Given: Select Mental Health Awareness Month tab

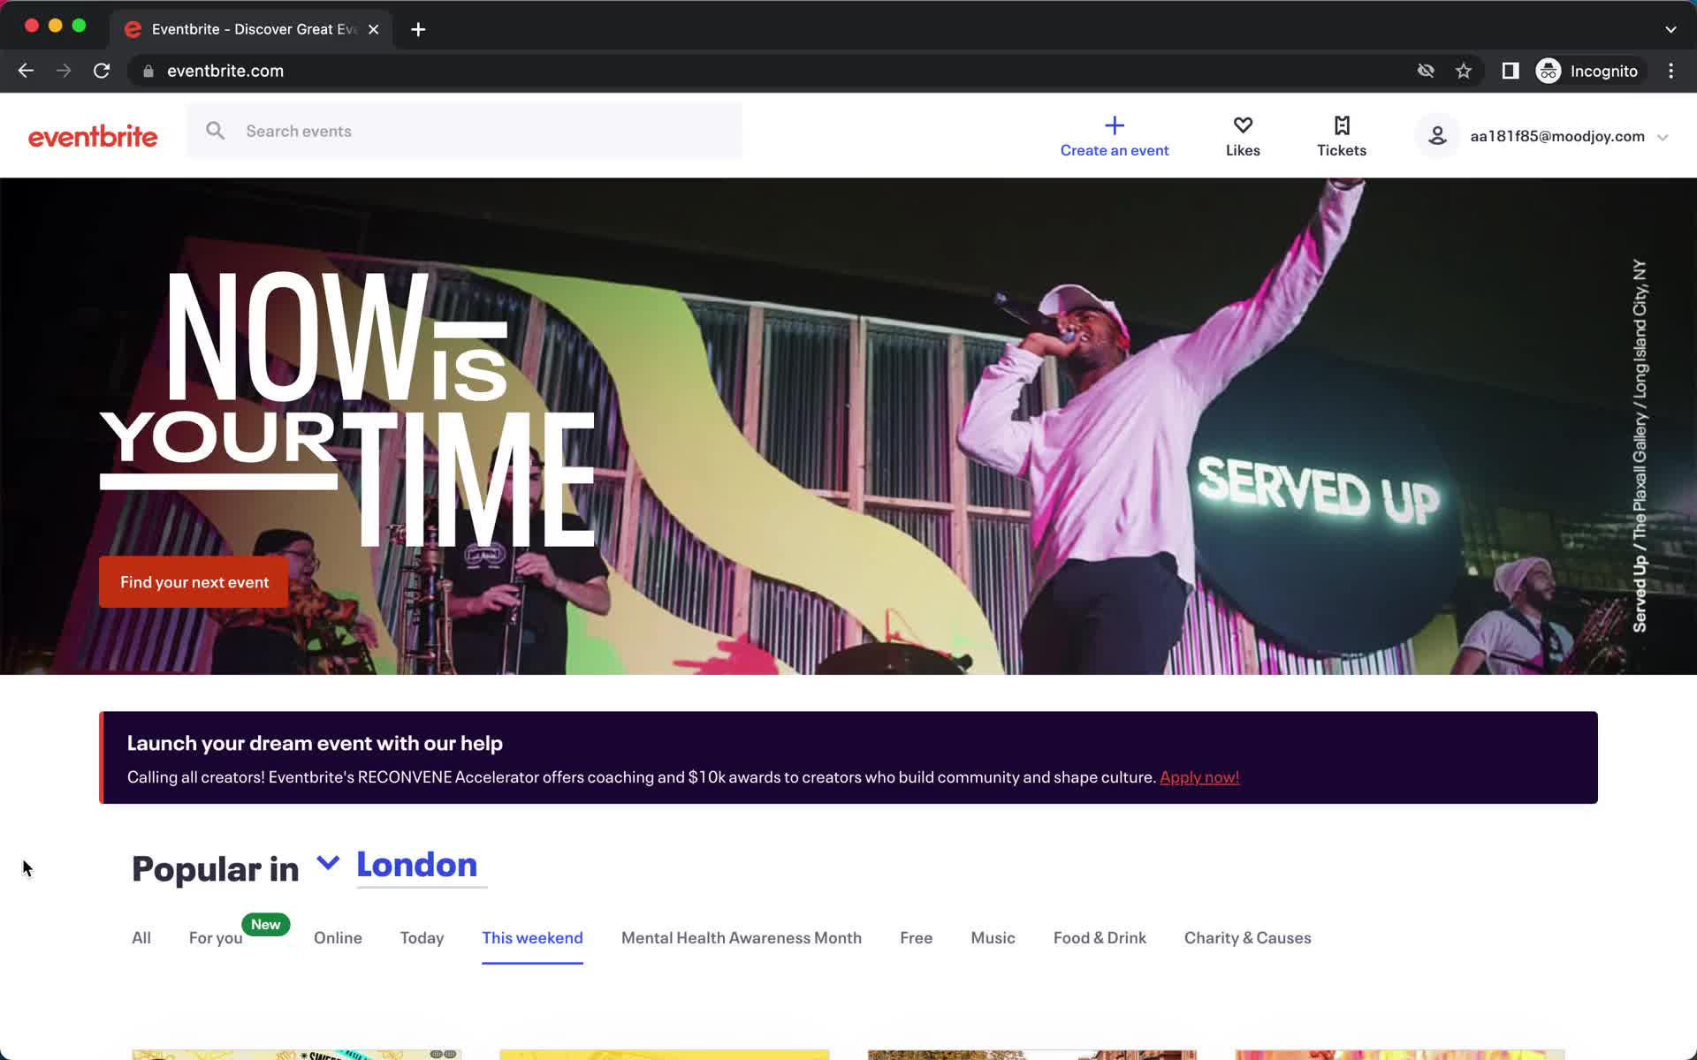Looking at the screenshot, I should (742, 938).
